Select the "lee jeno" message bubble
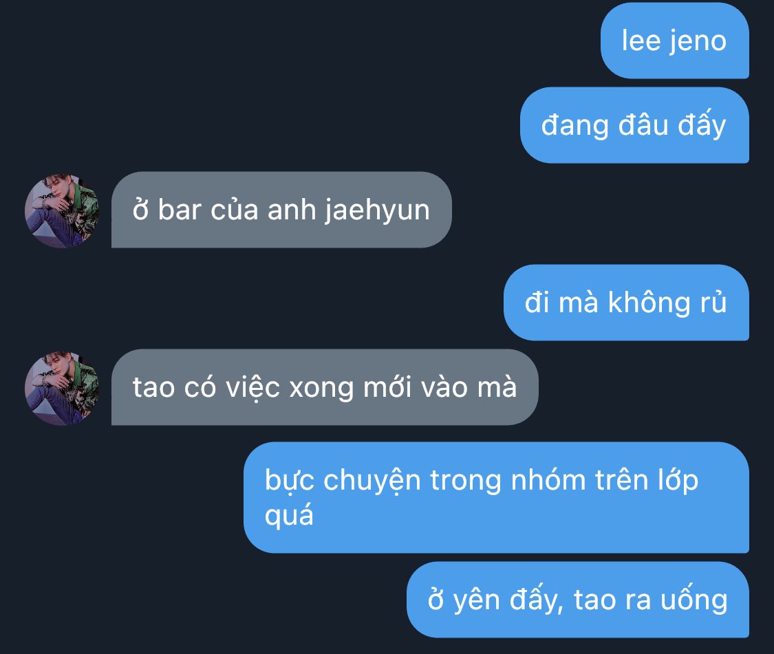The image size is (774, 654). click(x=675, y=41)
